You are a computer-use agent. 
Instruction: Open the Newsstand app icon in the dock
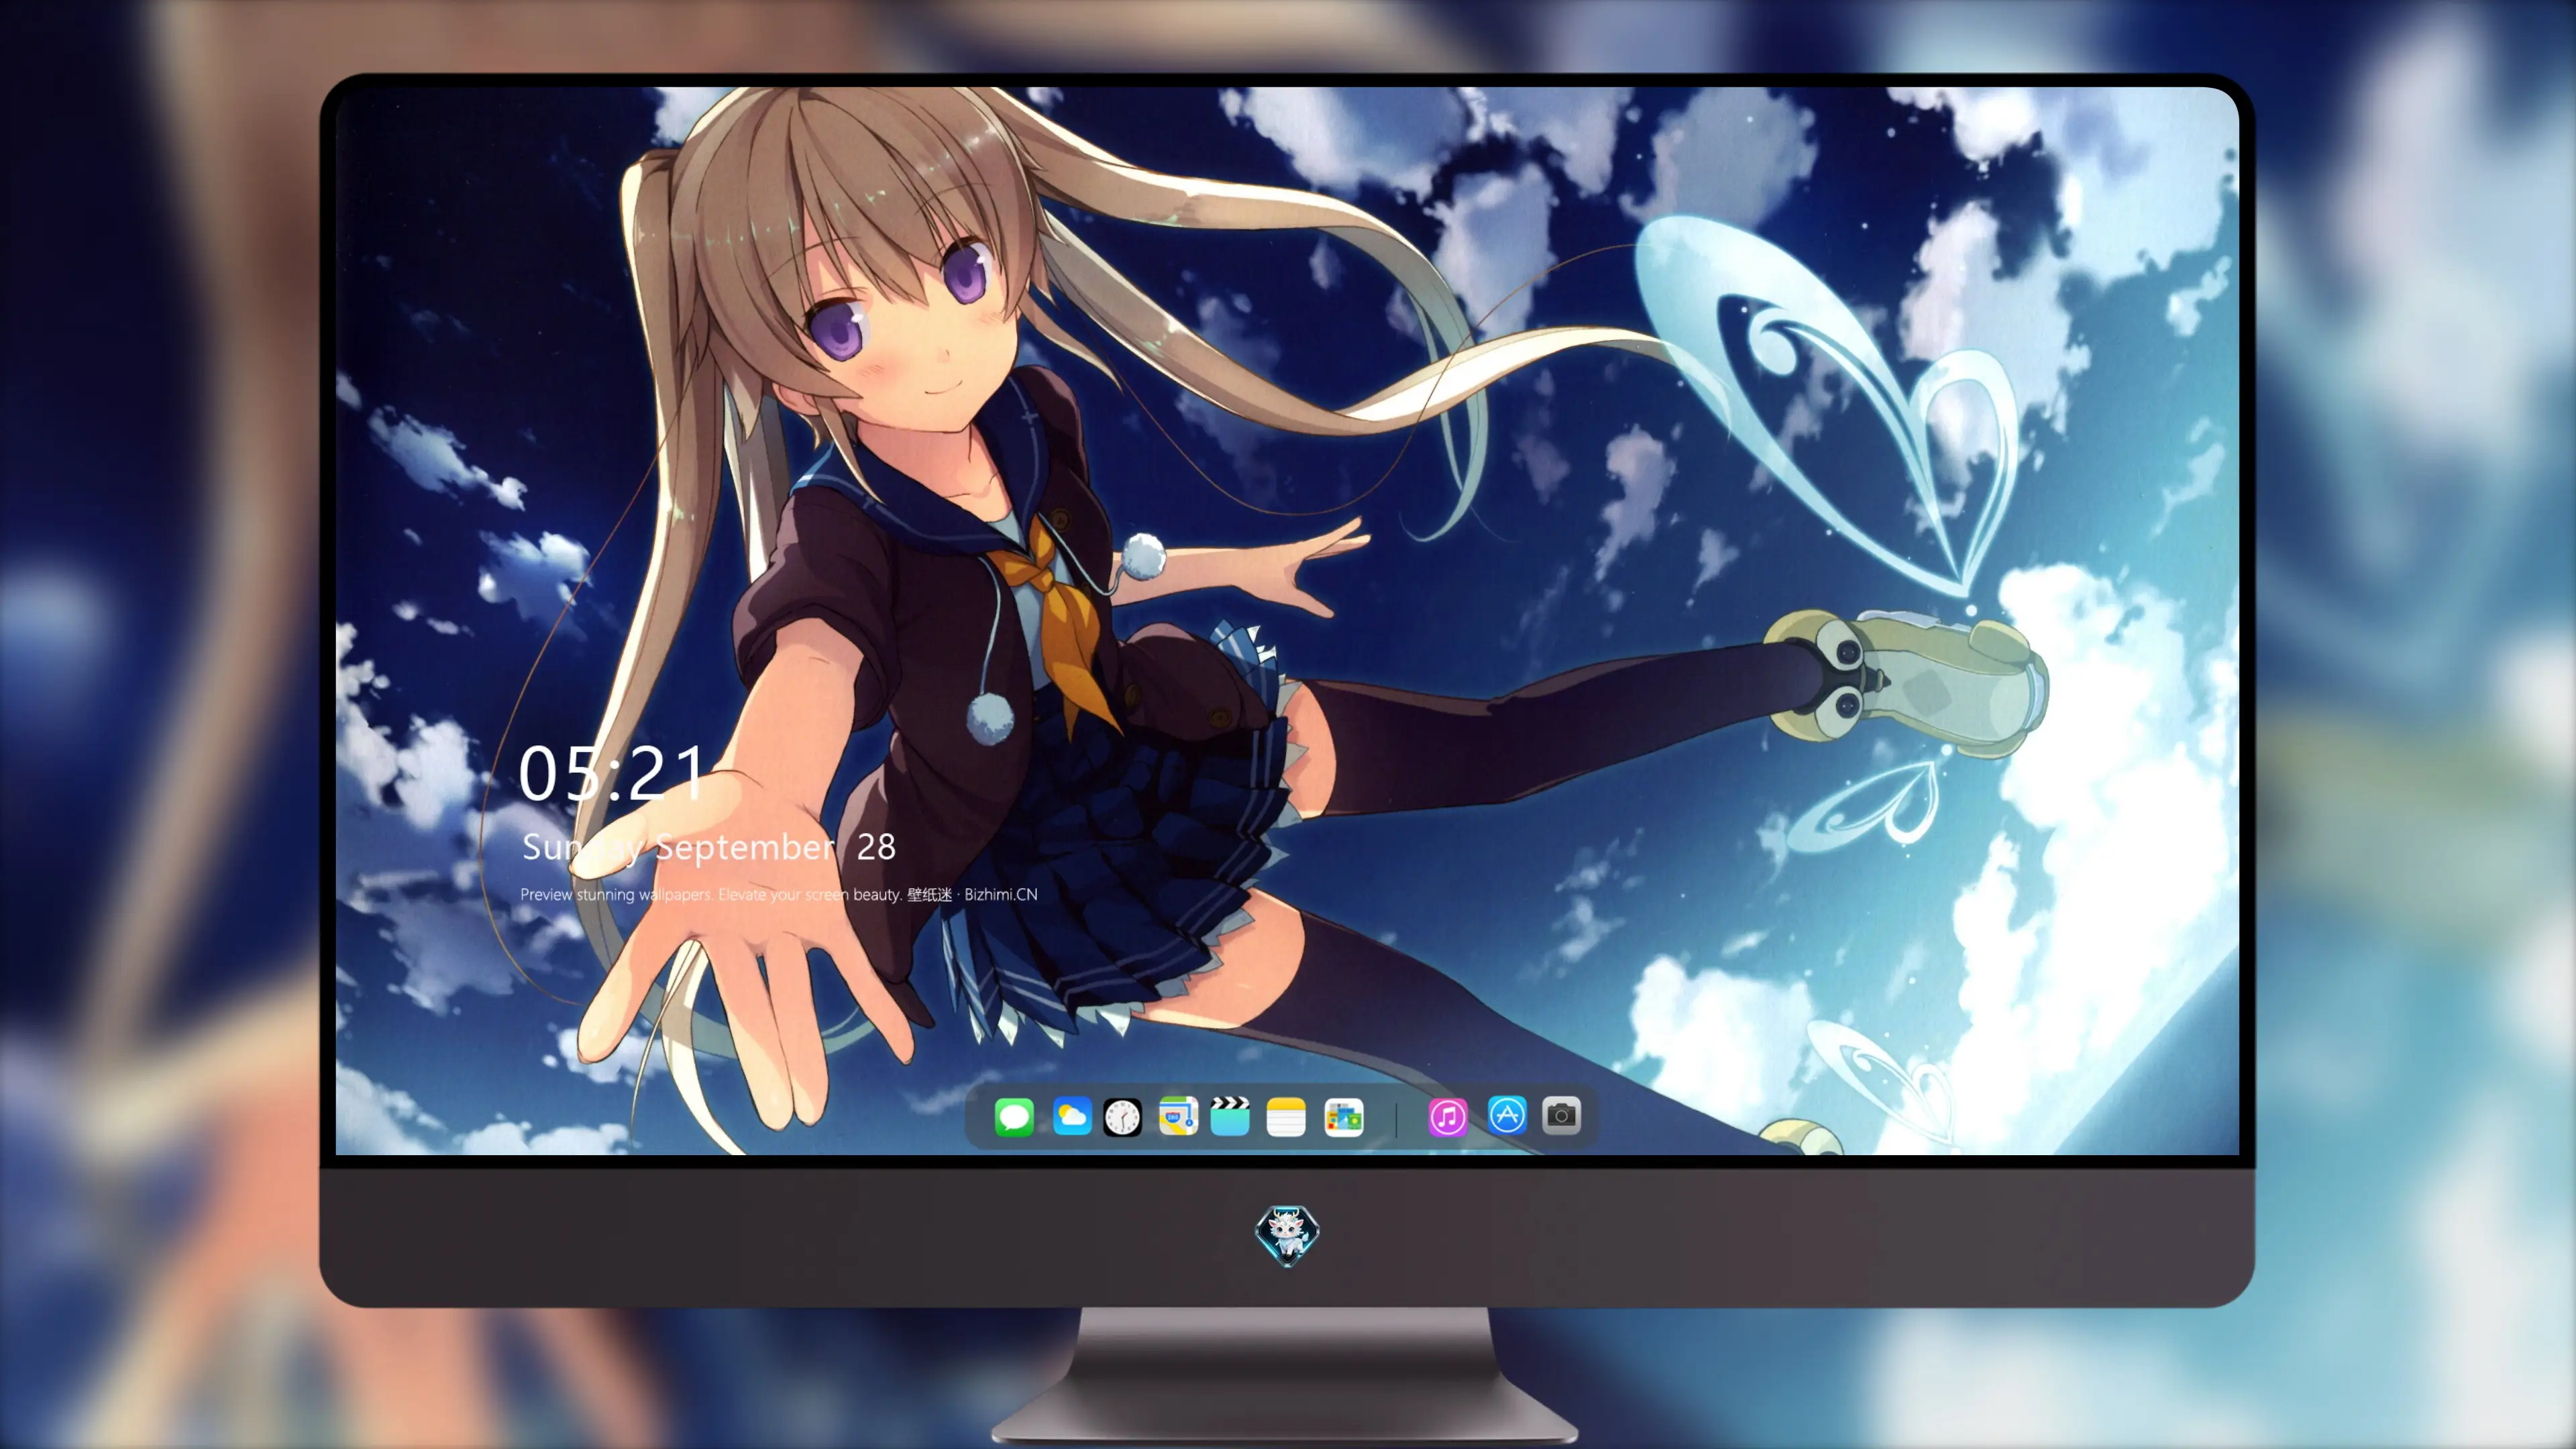point(1343,1117)
